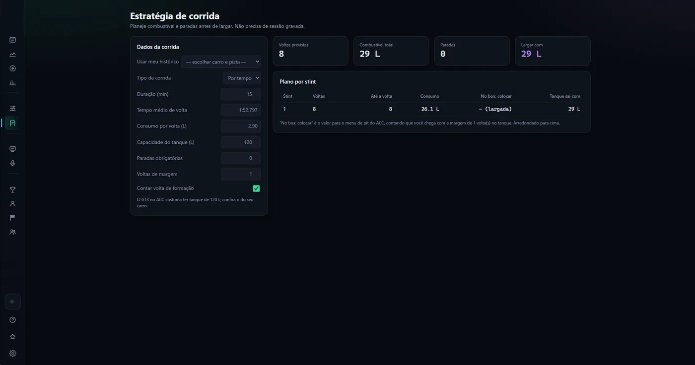
Task: Click the Voltas previstas value 8
Action: pyautogui.click(x=281, y=54)
